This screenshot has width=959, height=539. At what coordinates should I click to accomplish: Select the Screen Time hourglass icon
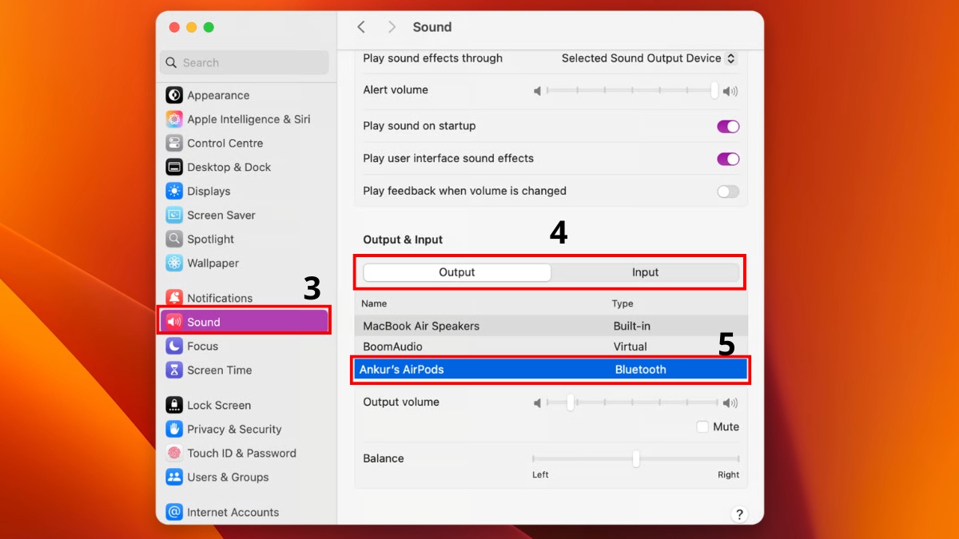click(174, 370)
